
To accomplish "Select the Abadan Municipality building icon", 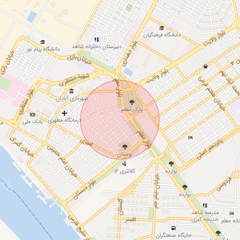I will pos(72,91).
